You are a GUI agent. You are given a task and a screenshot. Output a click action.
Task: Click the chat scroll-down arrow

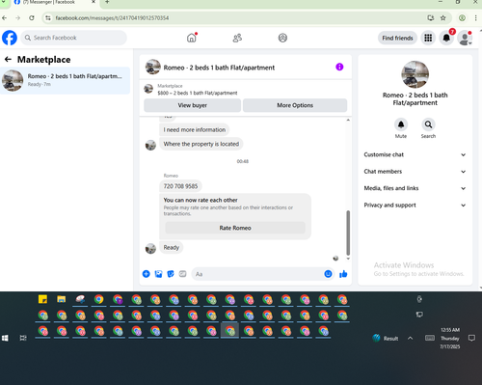click(x=348, y=259)
